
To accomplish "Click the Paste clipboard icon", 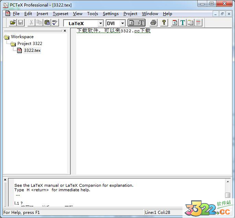I will (47, 23).
